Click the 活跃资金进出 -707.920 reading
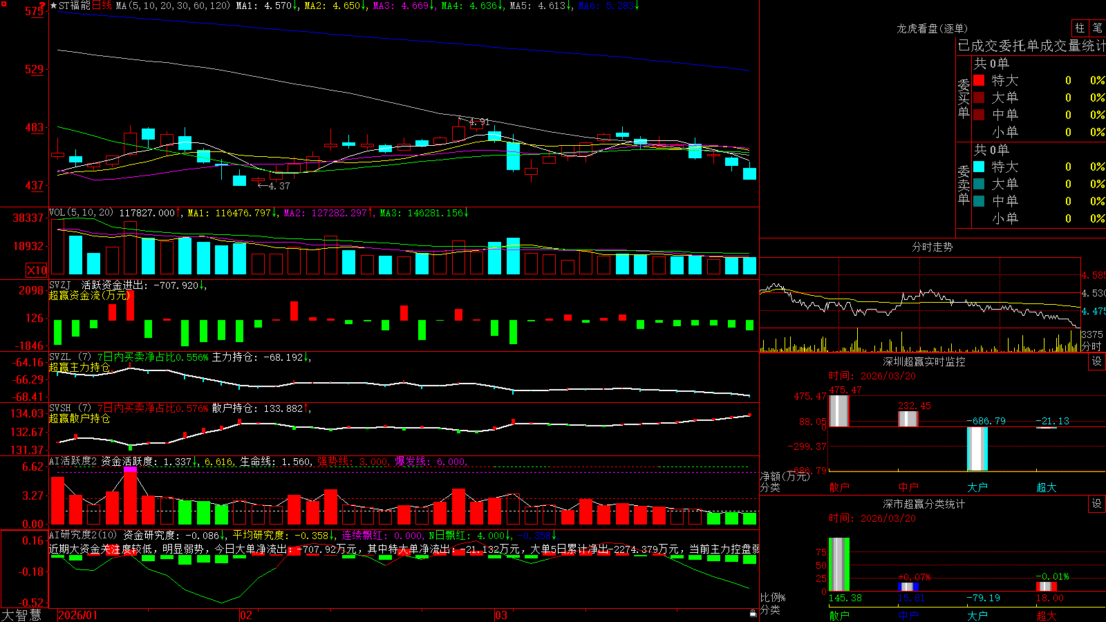Viewport: 1106px width, 622px height. point(144,285)
